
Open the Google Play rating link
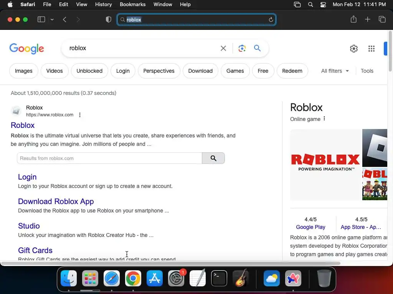click(x=310, y=227)
